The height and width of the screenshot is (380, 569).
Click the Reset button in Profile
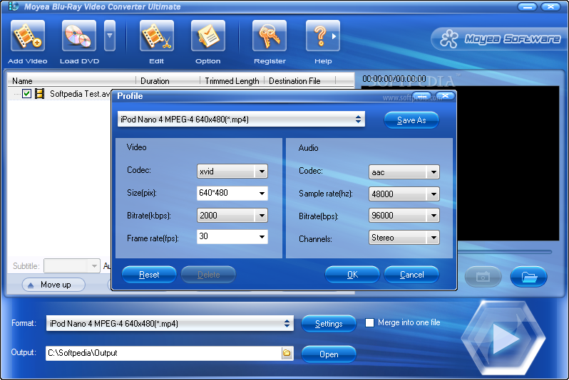pyautogui.click(x=149, y=275)
